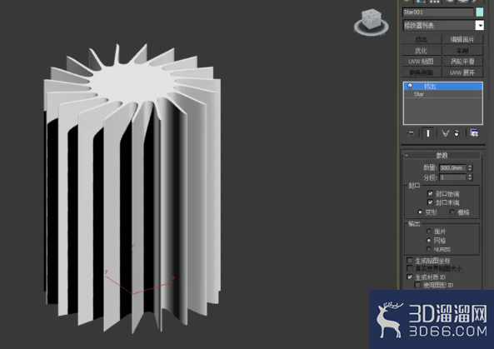This screenshot has width=494, height=349.
Task: Click the 涡轮平滑 modifier button
Action: (x=462, y=62)
